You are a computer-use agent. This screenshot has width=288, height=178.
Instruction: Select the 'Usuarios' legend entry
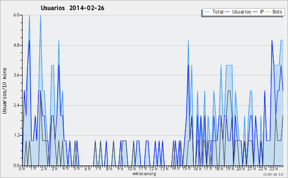[241, 12]
